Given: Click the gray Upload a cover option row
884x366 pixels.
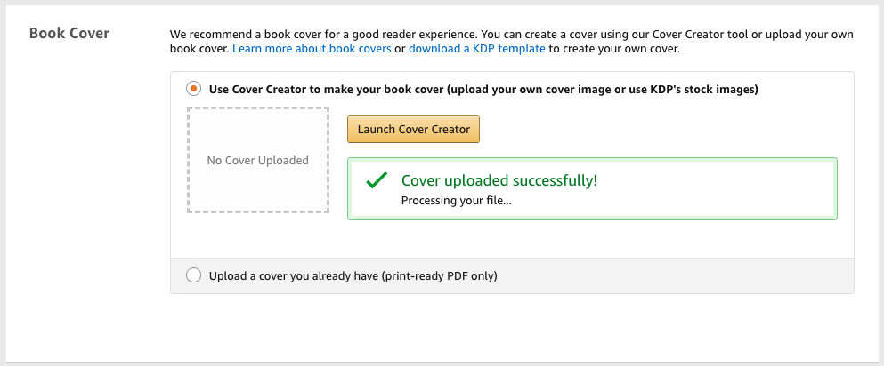Looking at the screenshot, I should (668, 275).
